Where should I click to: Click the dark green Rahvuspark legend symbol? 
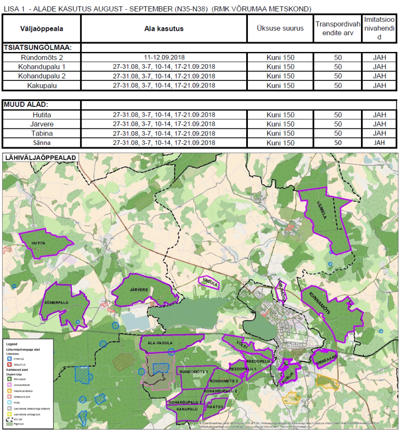pos(9,379)
